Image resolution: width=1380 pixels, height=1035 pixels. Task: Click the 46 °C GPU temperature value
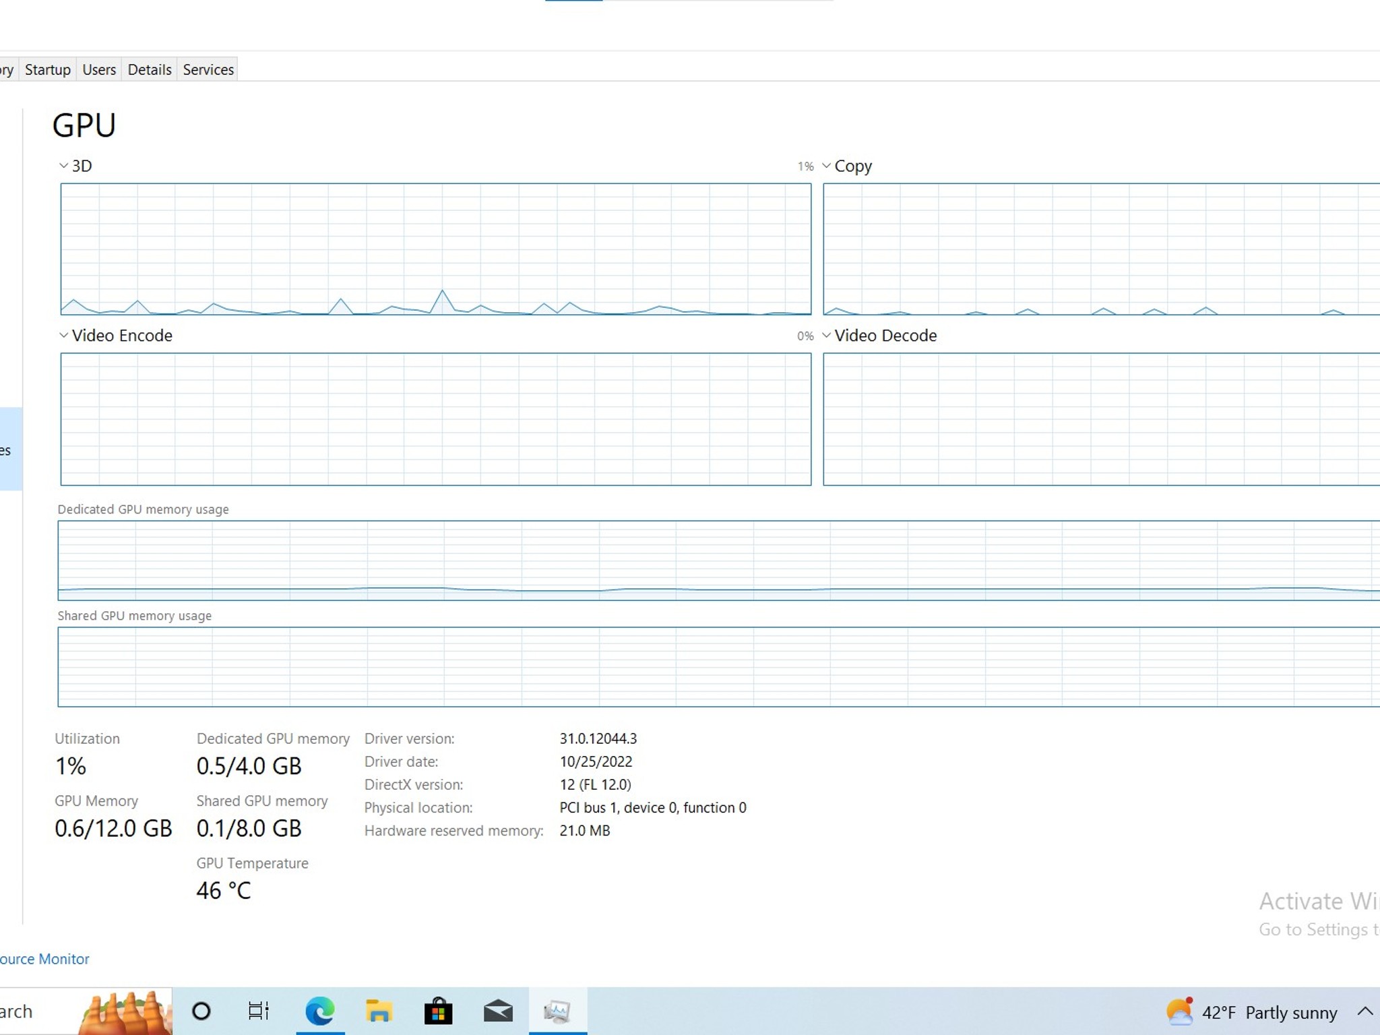pyautogui.click(x=224, y=891)
